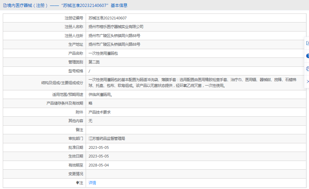Click the 注册人住所 address value
This screenshot has width=309, height=189.
pos(114,36)
